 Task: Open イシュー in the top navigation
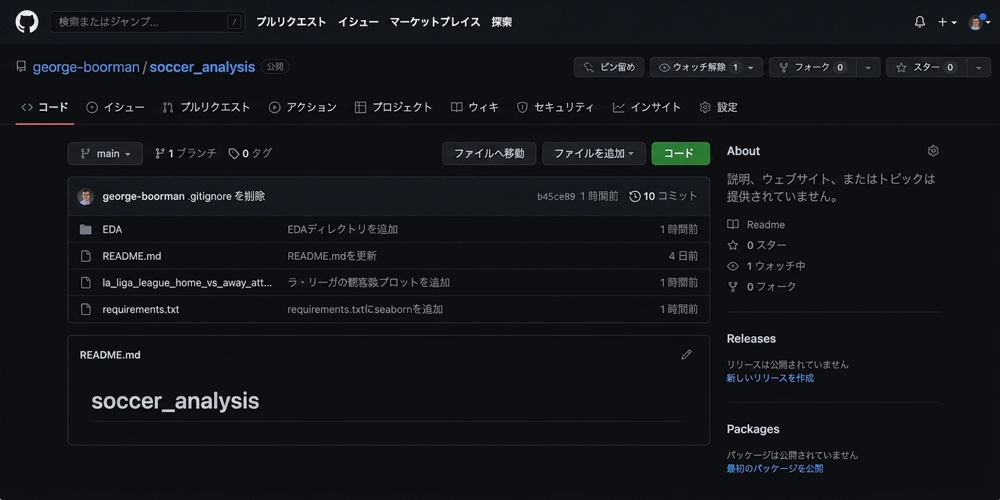point(358,22)
